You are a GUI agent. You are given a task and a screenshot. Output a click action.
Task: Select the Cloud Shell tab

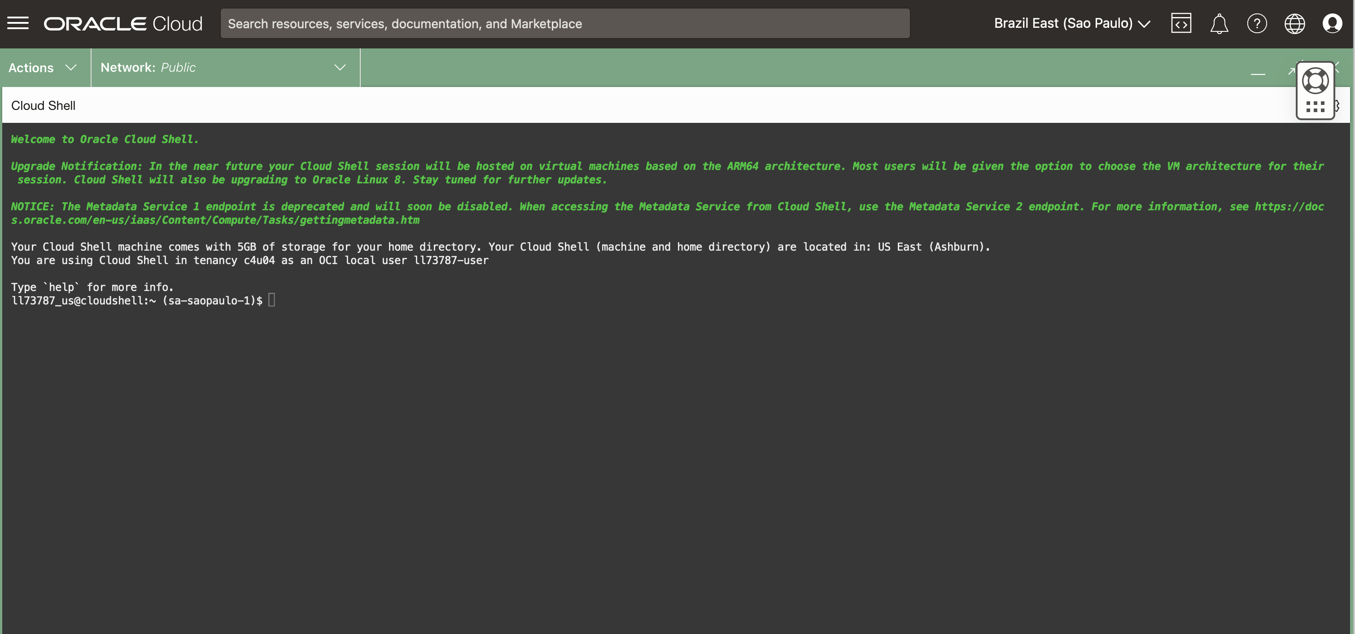[43, 106]
